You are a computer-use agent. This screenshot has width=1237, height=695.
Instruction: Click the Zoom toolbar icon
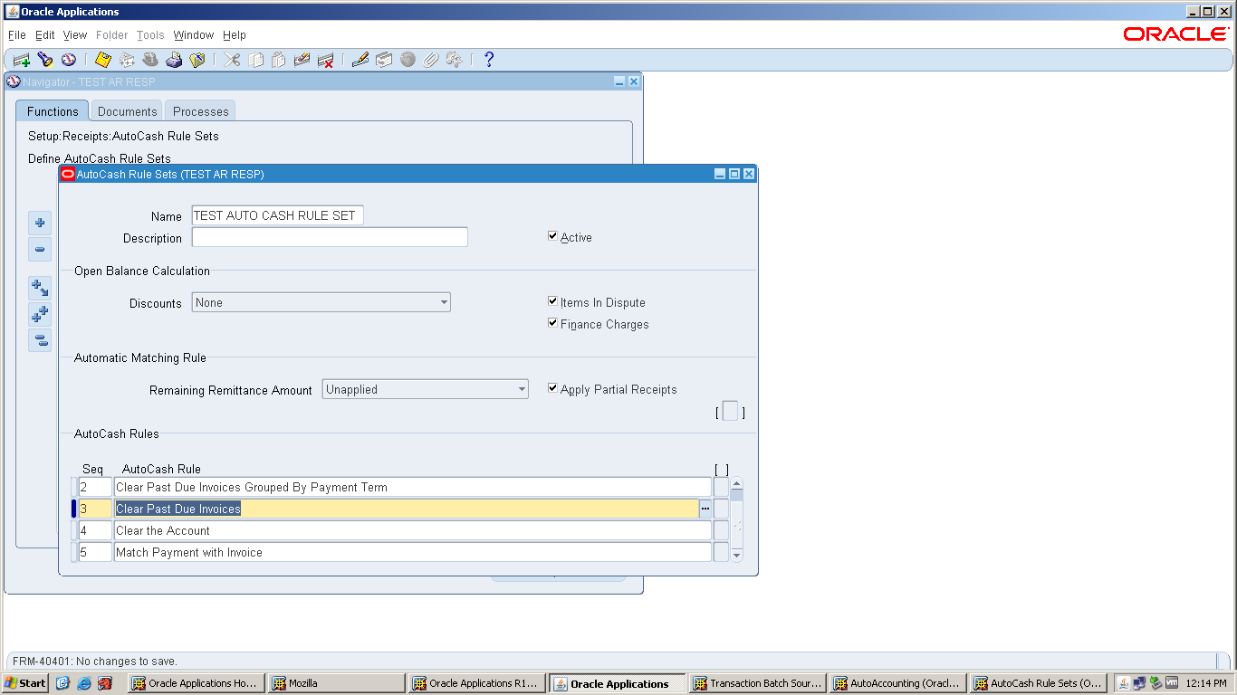click(x=384, y=60)
